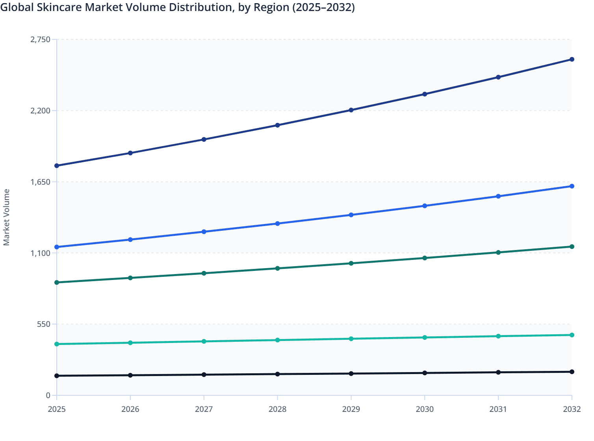The width and height of the screenshot is (594, 441).
Task: Click the 2032 label on the x-axis
Action: (572, 409)
